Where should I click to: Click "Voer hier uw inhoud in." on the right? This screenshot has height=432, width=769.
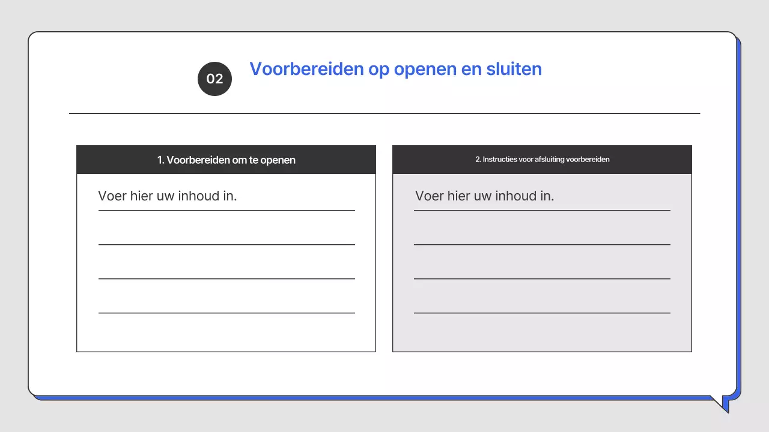pyautogui.click(x=484, y=196)
